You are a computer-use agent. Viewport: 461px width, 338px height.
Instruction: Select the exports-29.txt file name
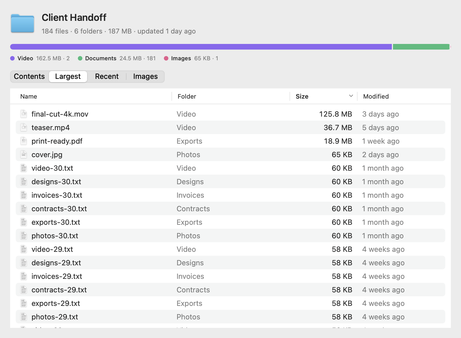[56, 303]
